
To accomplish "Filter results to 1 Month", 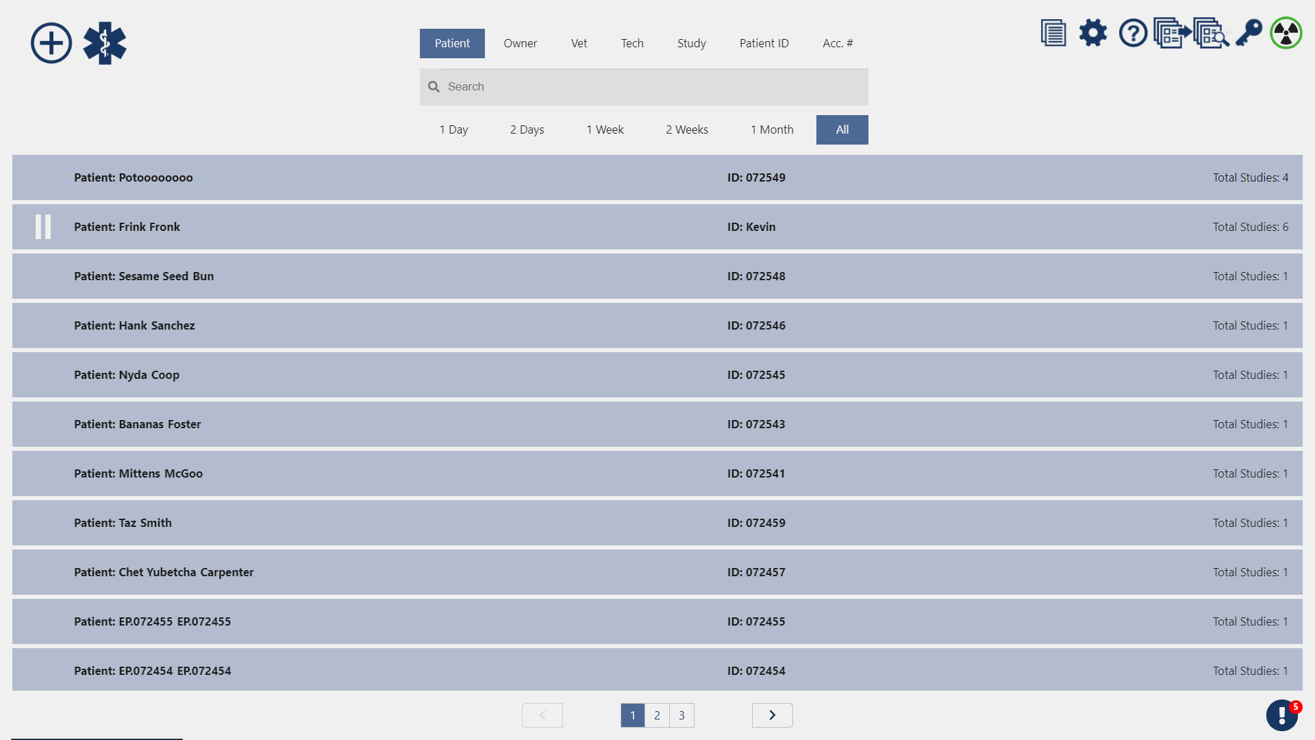I will tap(772, 129).
